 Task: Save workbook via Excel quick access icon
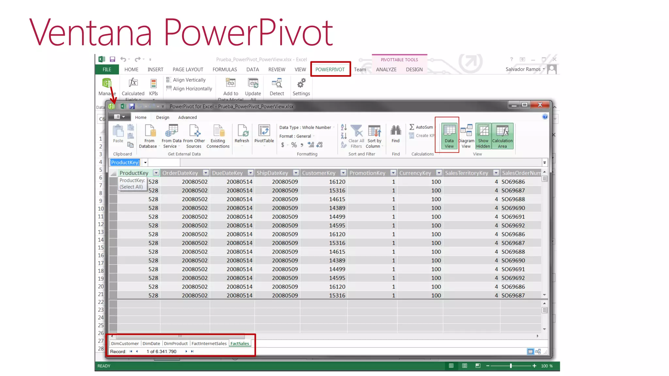pos(112,59)
